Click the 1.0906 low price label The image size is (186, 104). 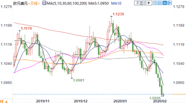pos(155,98)
